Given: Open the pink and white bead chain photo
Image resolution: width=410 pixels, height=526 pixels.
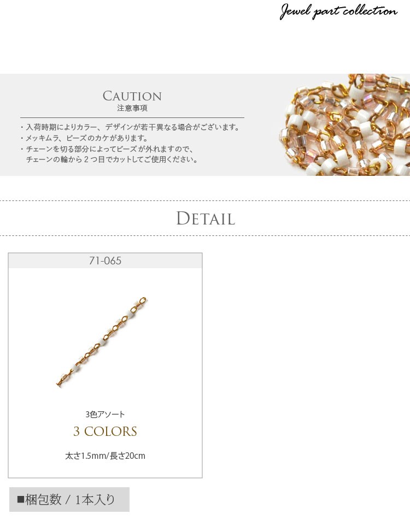Looking at the screenshot, I should [x=344, y=125].
